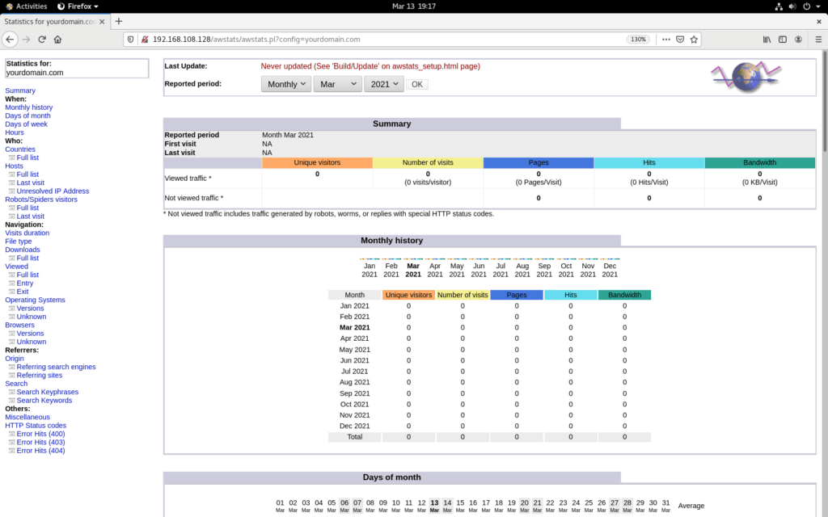Close the Statistics for yourdomain.com tab
This screenshot has width=828, height=517.
(x=102, y=22)
